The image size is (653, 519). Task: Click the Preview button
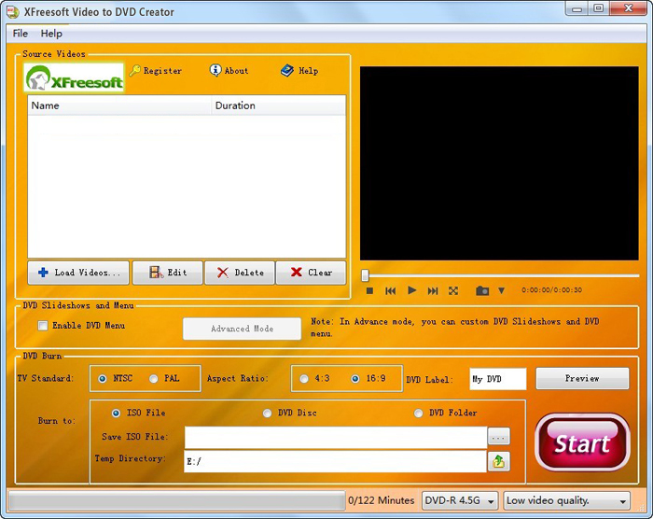582,378
